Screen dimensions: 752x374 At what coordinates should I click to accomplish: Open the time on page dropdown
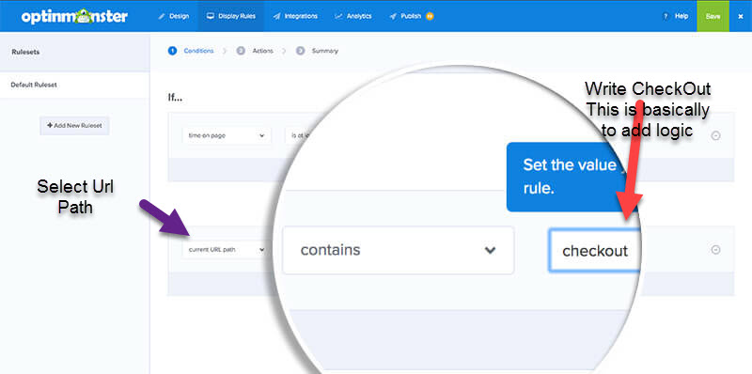pos(227,135)
